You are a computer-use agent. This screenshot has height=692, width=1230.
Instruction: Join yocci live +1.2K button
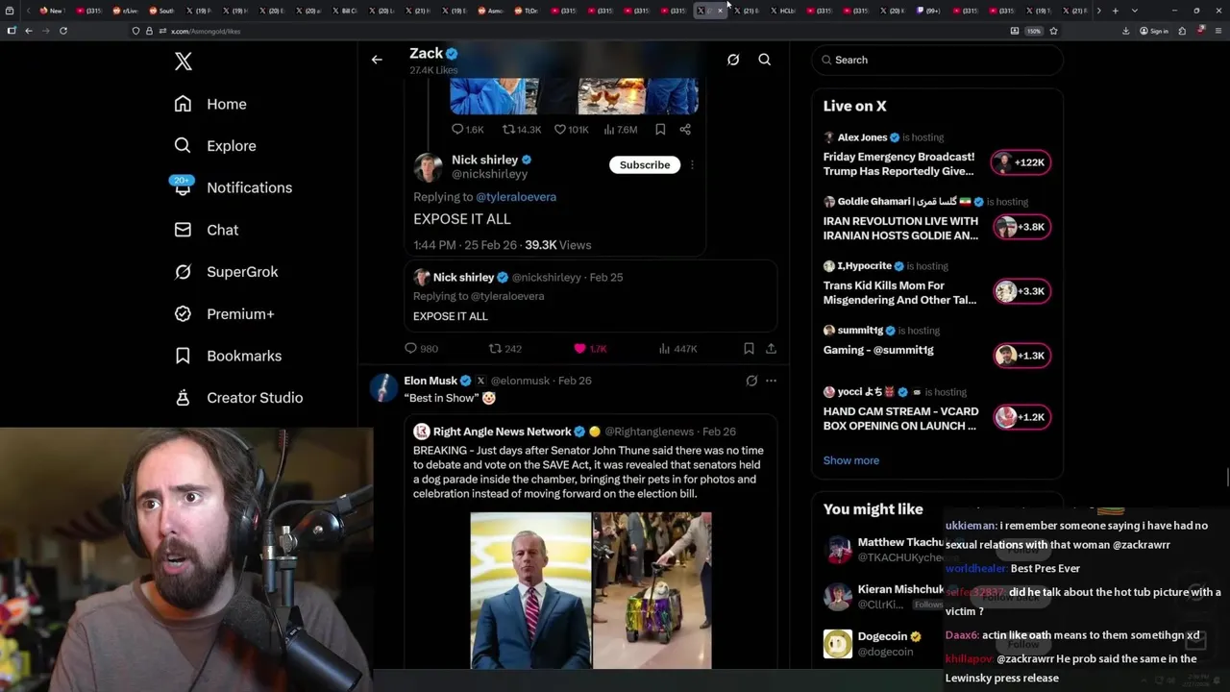click(x=1021, y=417)
